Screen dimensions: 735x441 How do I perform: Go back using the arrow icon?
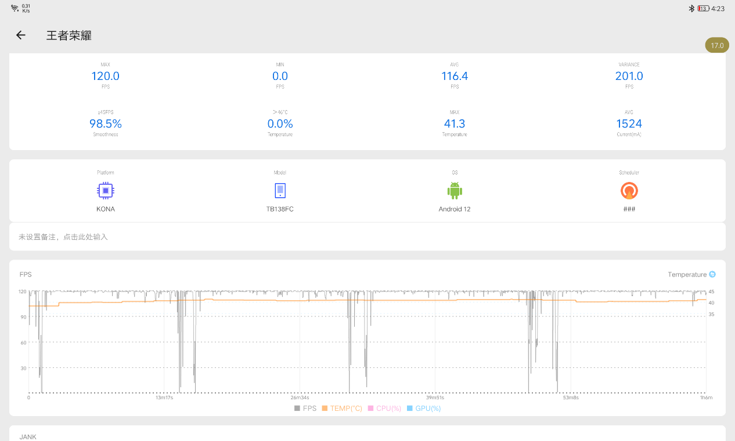pyautogui.click(x=21, y=35)
